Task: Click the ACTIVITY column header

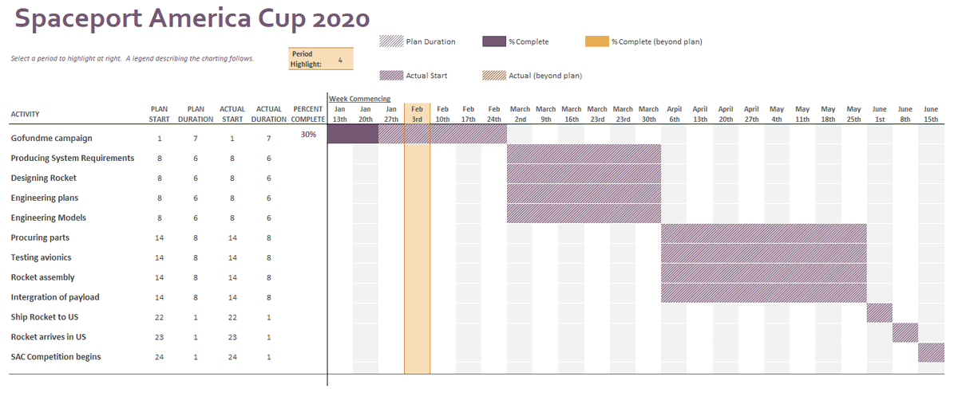Action: coord(25,114)
